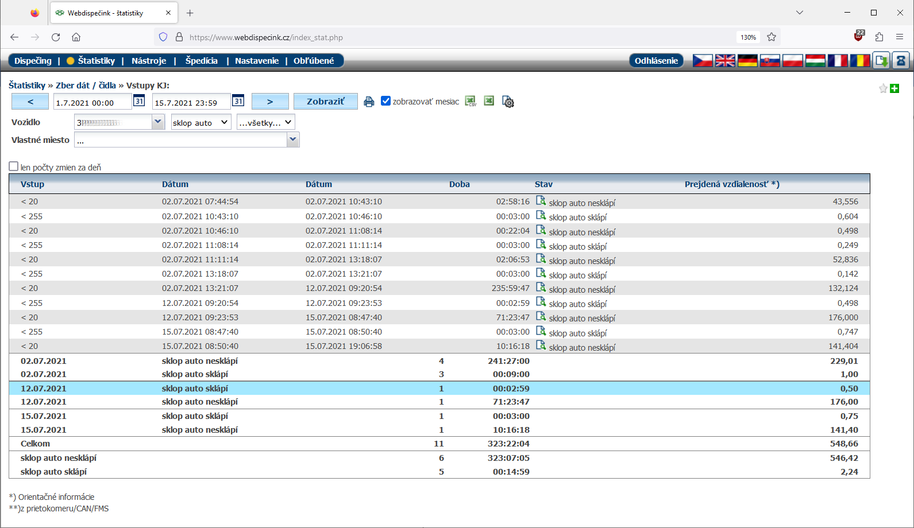Enable 'len počty zmien za deň' checkbox
Screen dimensions: 914x528
click(x=14, y=166)
